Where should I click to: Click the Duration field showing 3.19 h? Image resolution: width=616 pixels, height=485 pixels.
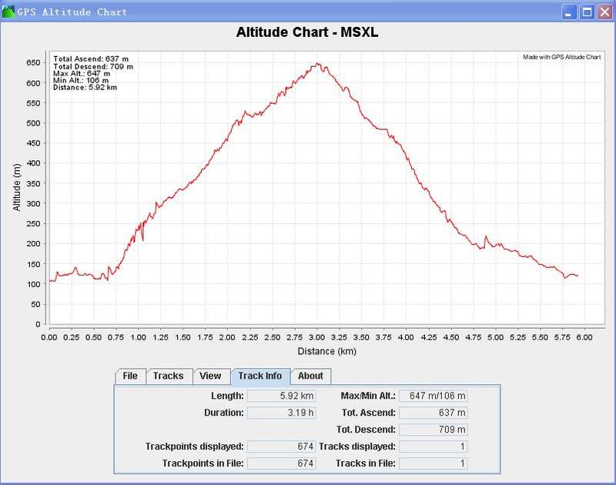281,413
